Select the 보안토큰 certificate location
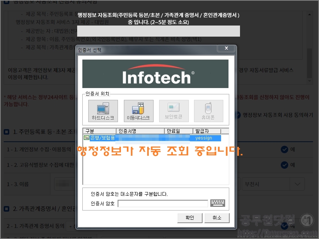319x239 pixels. coord(174,111)
